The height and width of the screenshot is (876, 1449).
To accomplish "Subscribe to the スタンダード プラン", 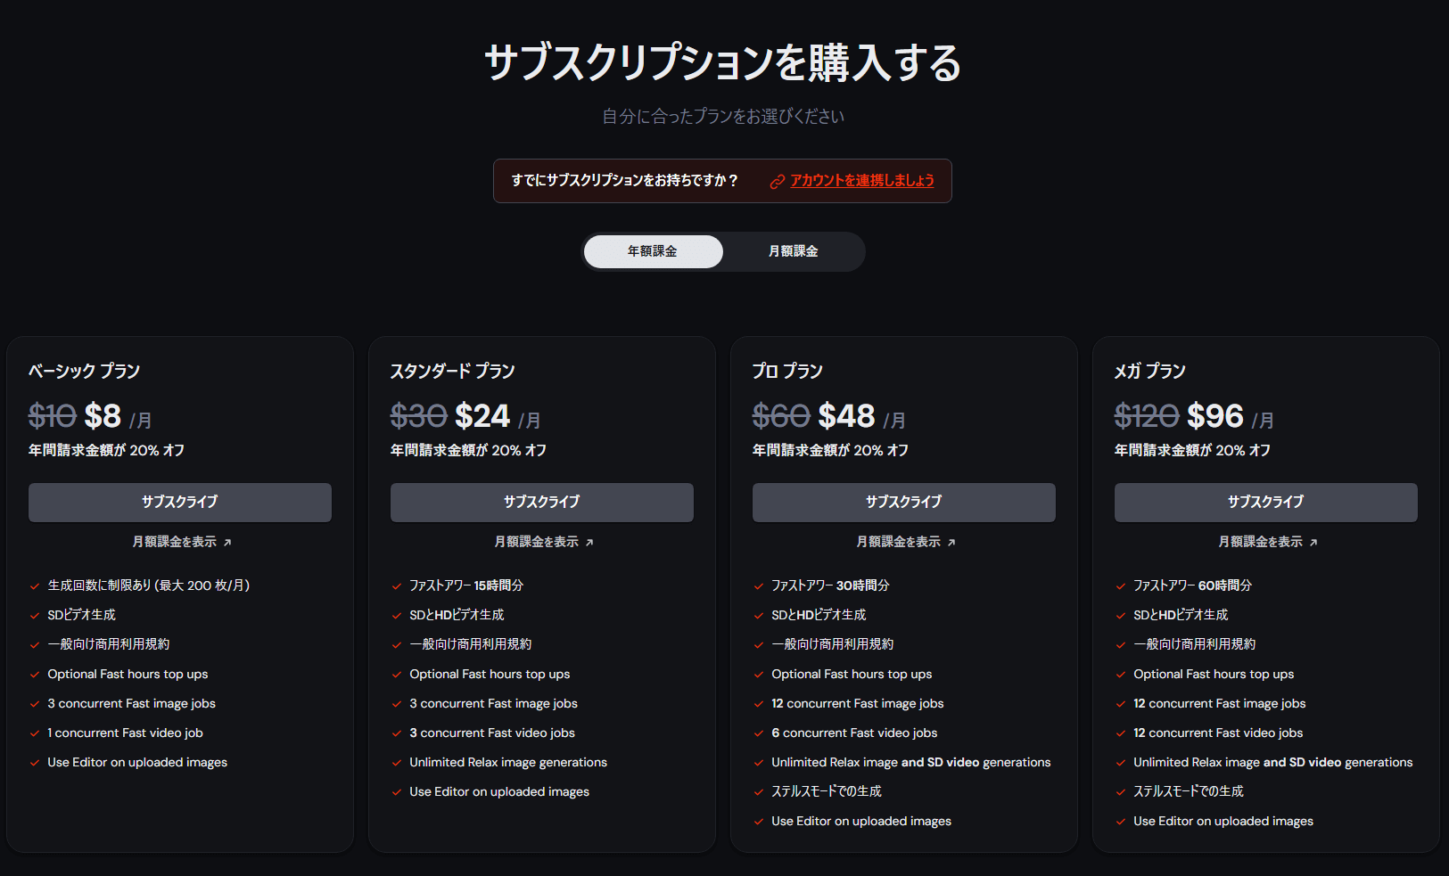I will 542,503.
